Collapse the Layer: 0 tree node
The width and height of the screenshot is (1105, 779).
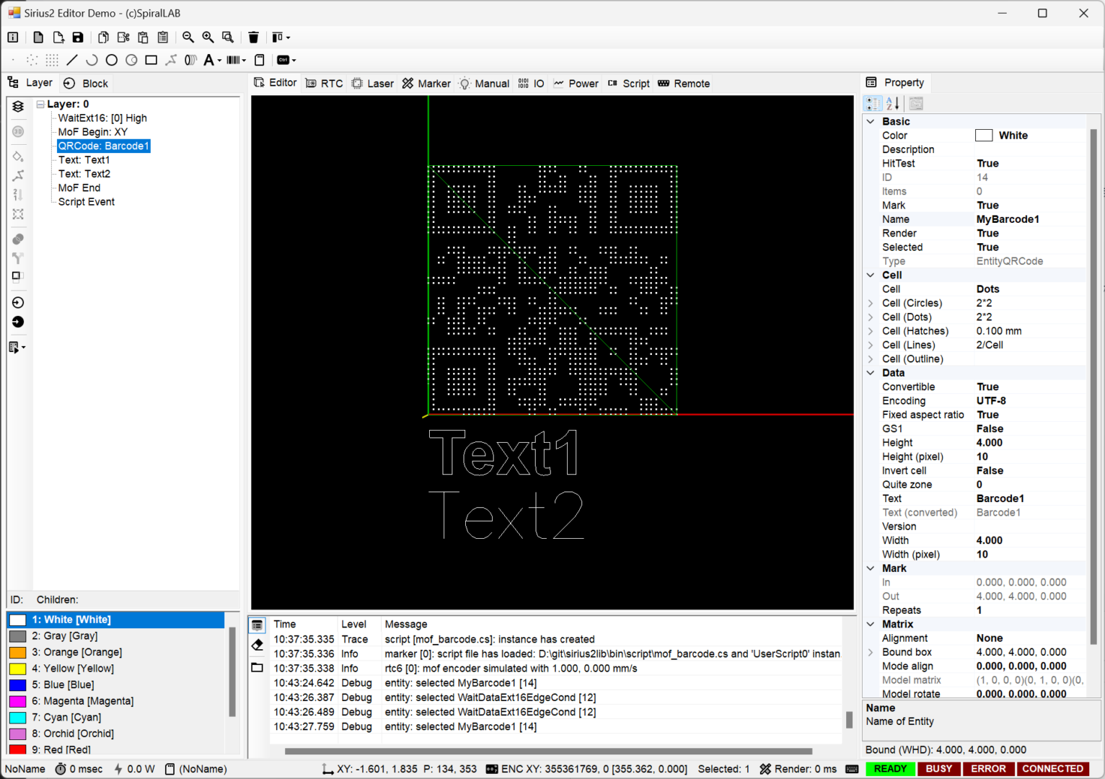pyautogui.click(x=41, y=104)
